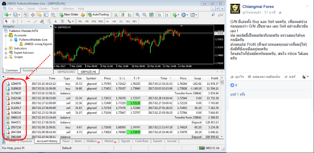This screenshot has height=153, width=314.
Task: Click the search magnifier icon
Action: pyautogui.click(x=213, y=15)
